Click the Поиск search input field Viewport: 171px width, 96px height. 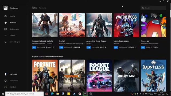[x=153, y=8]
